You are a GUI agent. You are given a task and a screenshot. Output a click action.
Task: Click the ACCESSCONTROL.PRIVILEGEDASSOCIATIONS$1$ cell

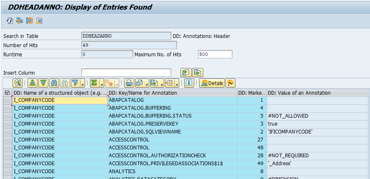click(172, 164)
